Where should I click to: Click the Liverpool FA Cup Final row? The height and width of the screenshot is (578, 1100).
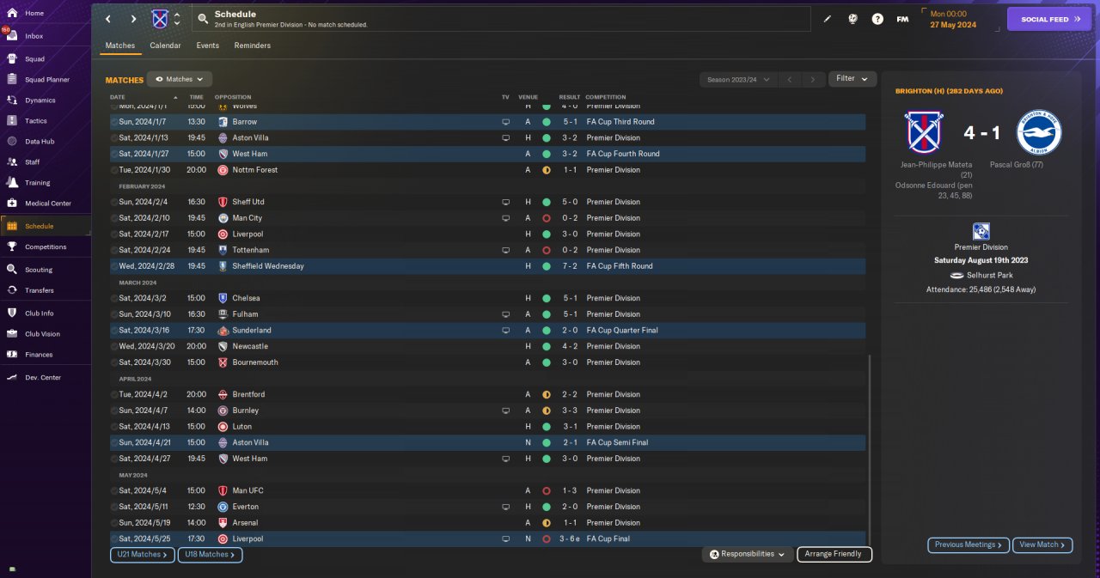pos(487,538)
